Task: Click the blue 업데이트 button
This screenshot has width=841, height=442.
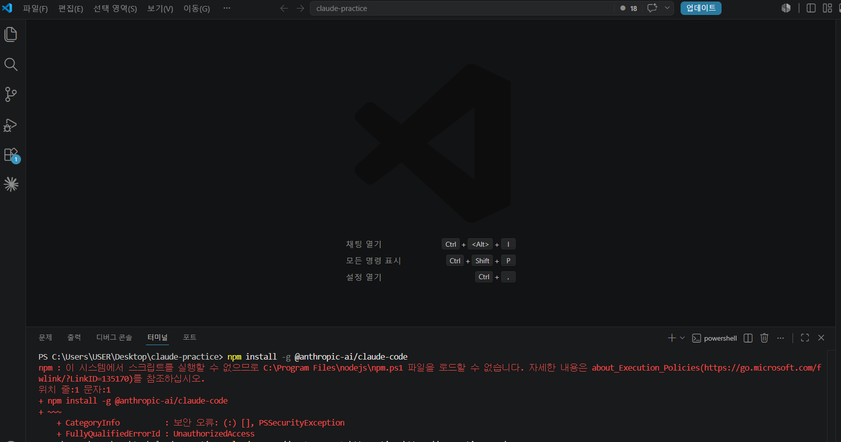Action: (701, 8)
